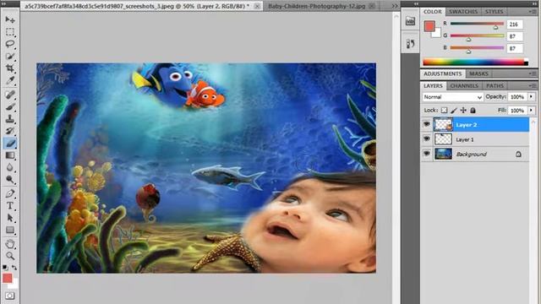Click the Color panel foreground swatch
The width and height of the screenshot is (541, 304).
coord(429,26)
